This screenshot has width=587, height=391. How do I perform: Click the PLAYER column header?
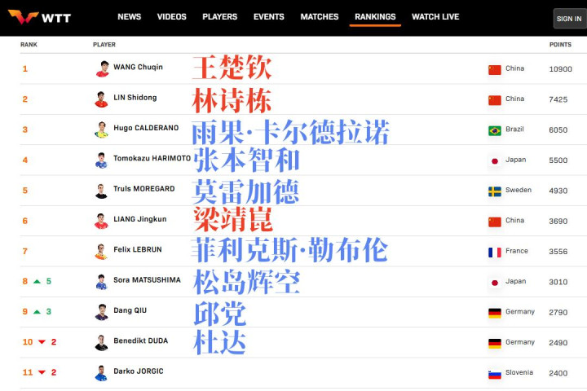pos(104,45)
